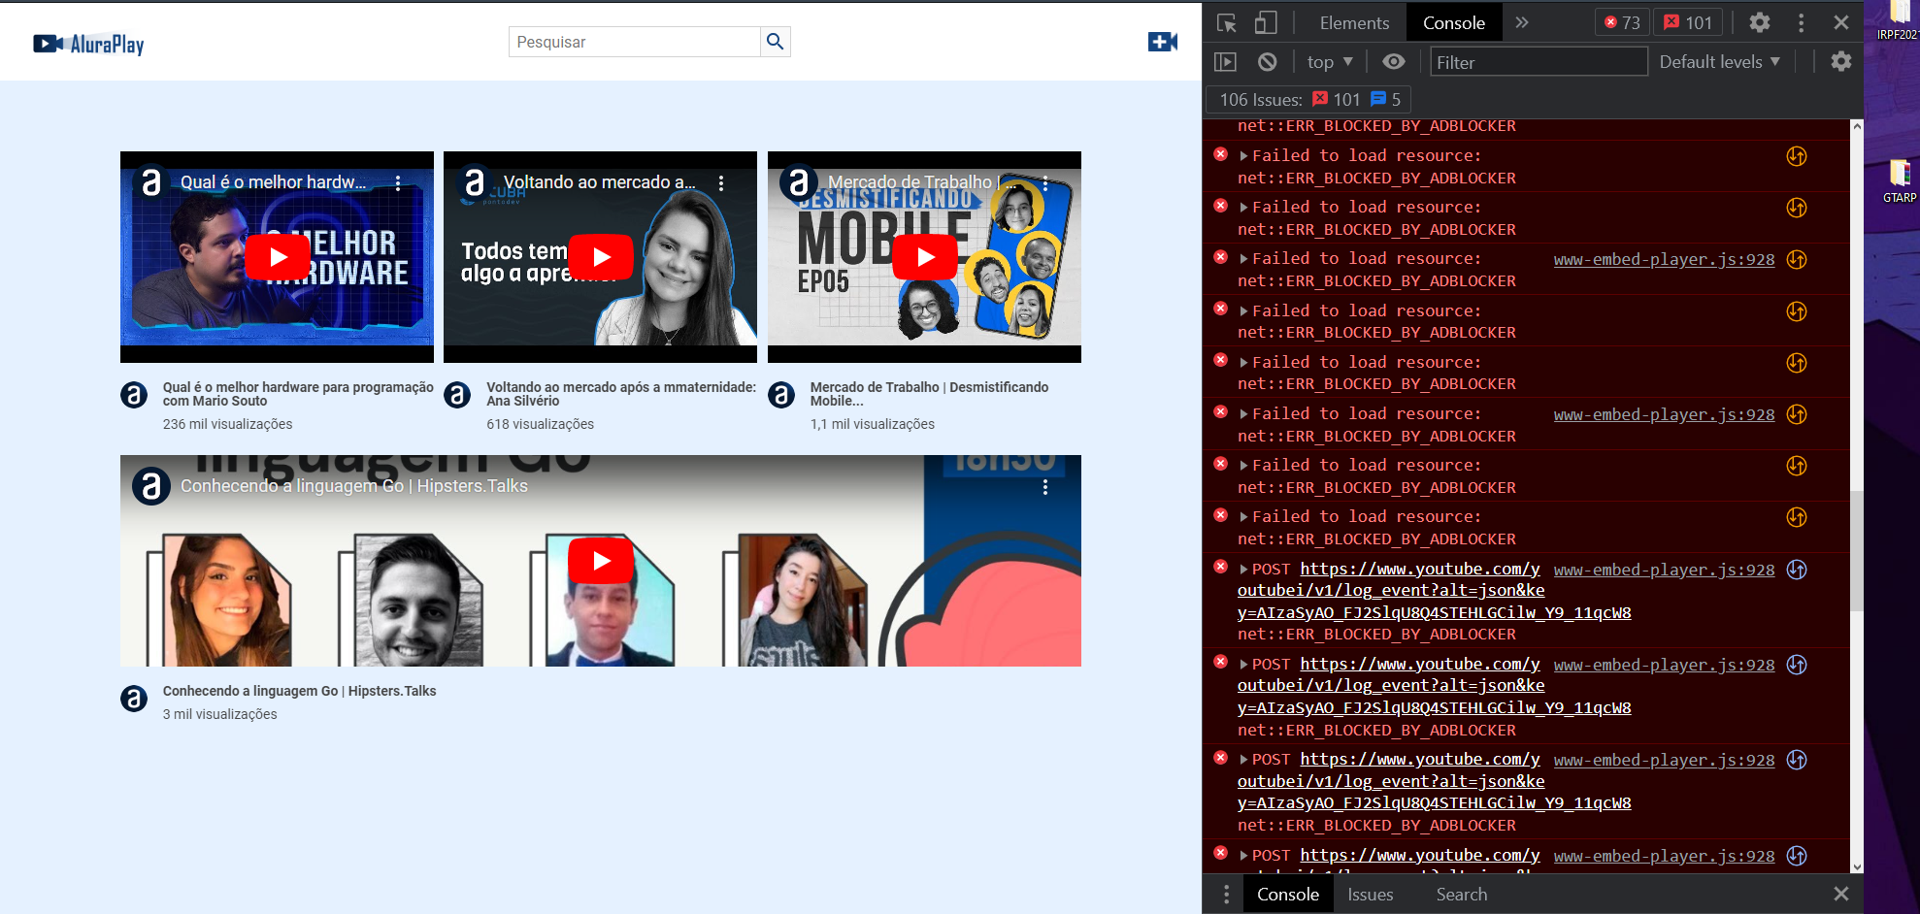The image size is (1920, 914).
Task: Open the 'Mercado de Trabalho' embed options menu
Action: (x=1045, y=182)
